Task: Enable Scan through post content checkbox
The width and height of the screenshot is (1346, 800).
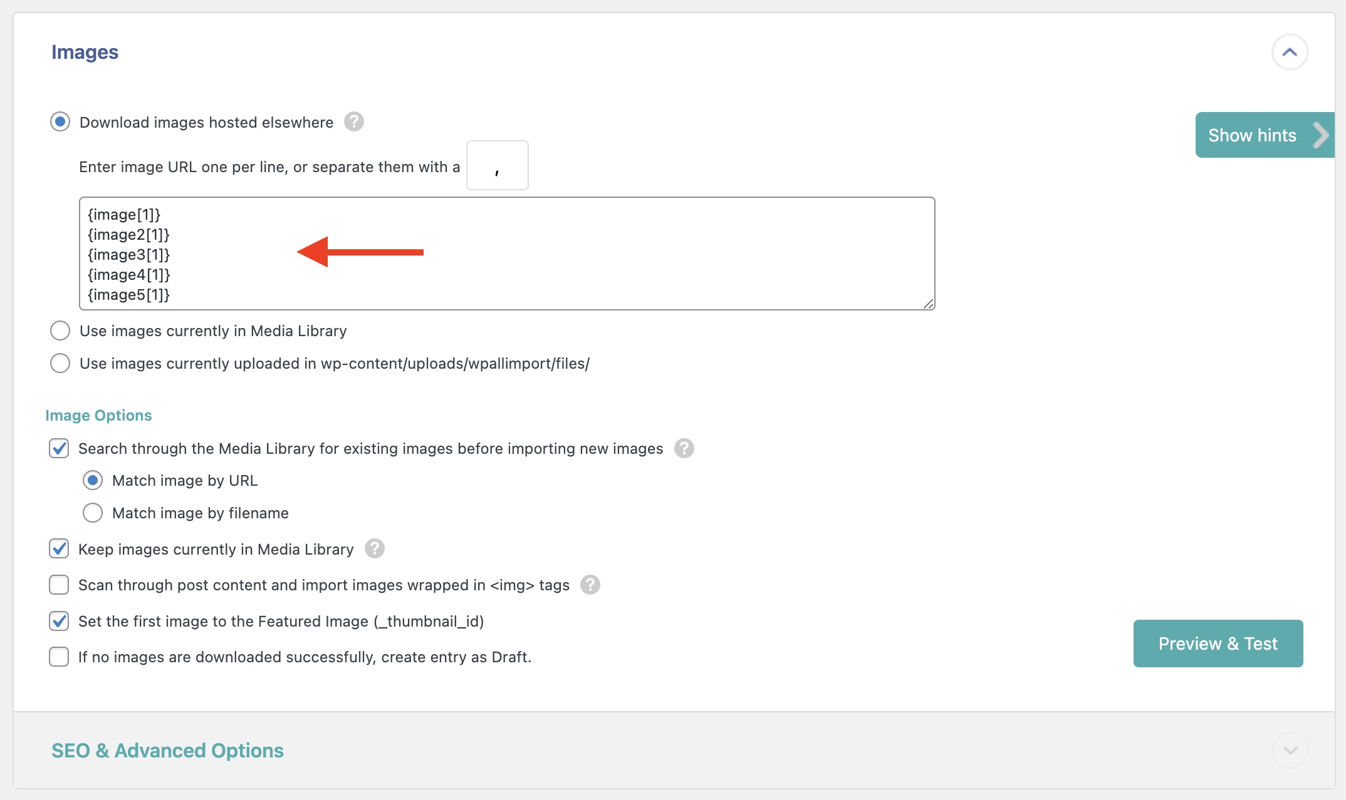Action: coord(59,585)
